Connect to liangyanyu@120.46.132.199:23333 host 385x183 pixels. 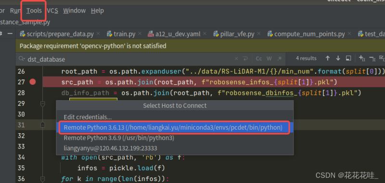(x=175, y=149)
